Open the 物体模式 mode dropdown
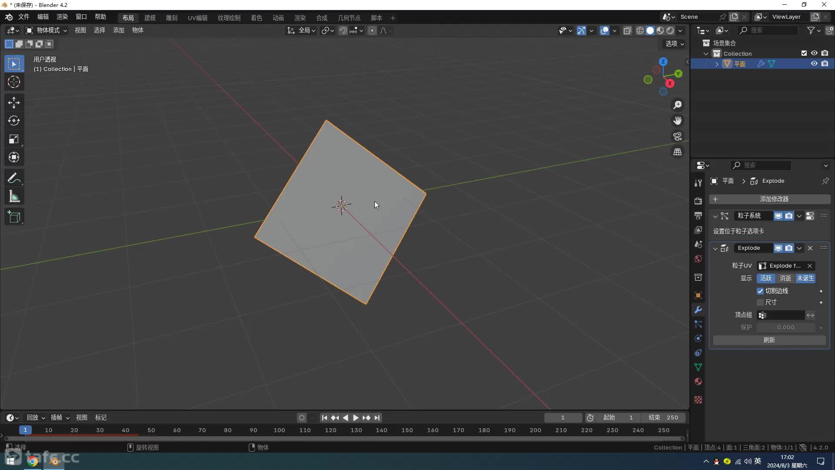This screenshot has height=470, width=835. [x=46, y=30]
